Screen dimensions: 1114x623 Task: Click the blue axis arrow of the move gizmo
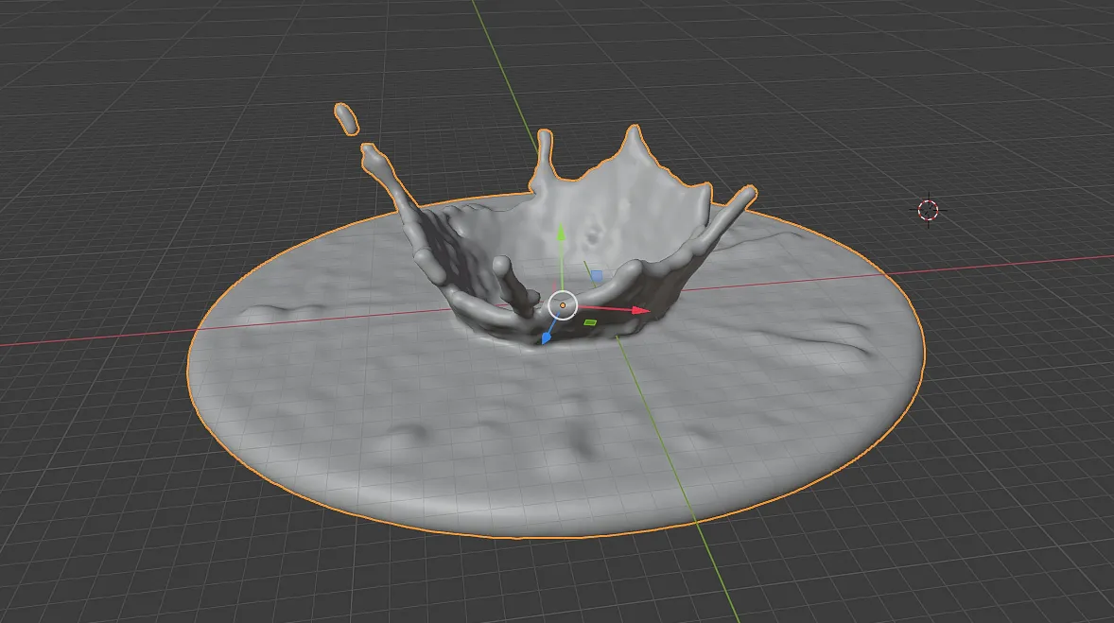coord(547,338)
